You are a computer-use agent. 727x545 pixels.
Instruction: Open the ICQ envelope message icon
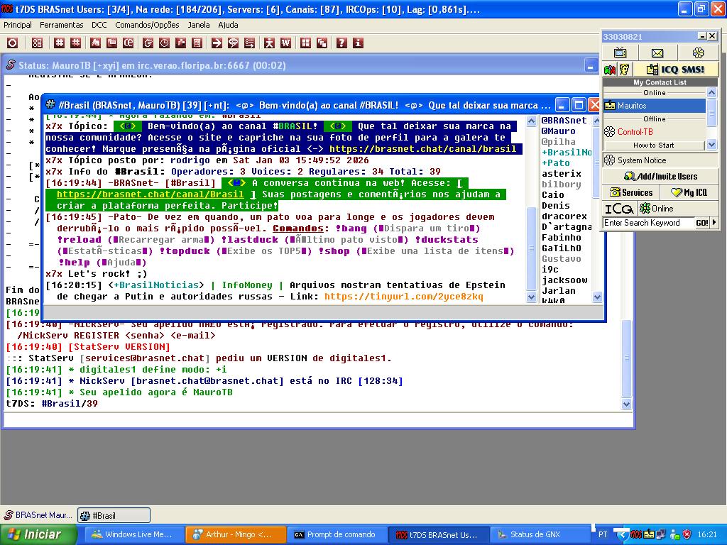657,53
